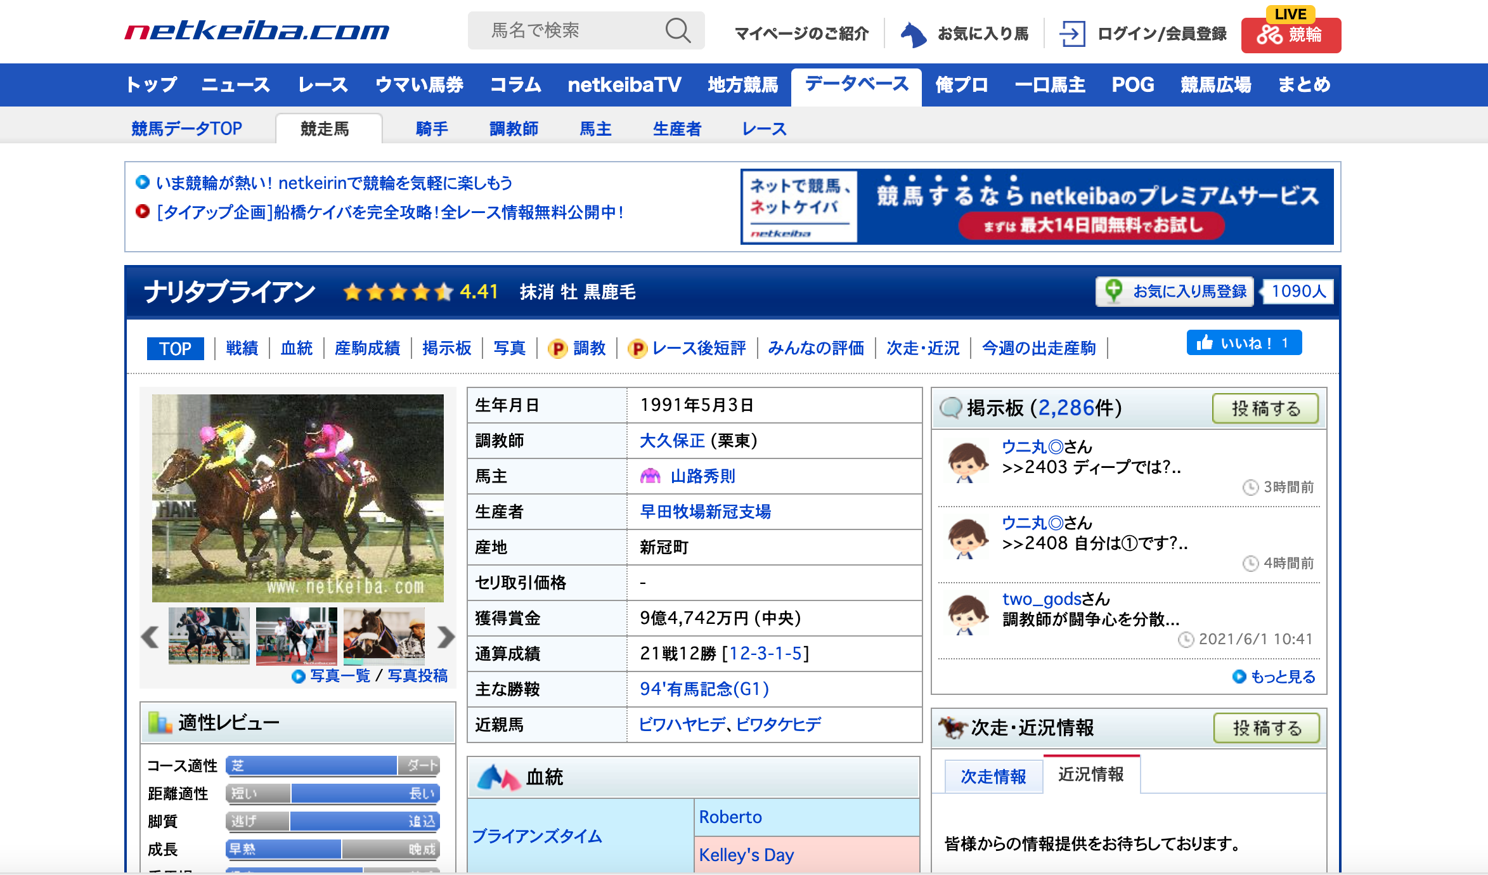
Task: Click avatar of two_gods post
Action: tap(967, 615)
